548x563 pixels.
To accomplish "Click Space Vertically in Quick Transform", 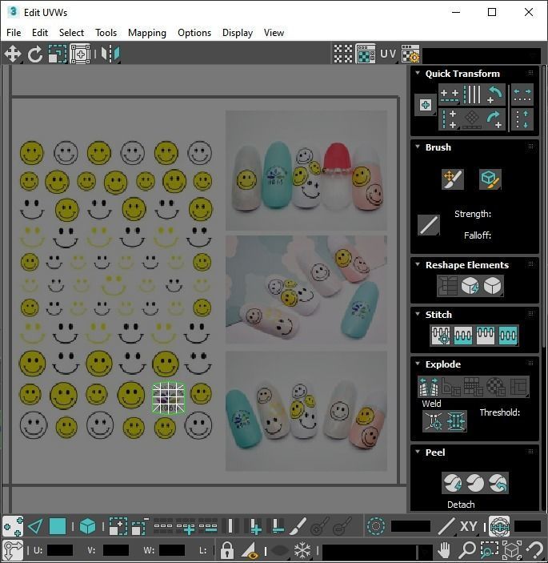I will point(522,119).
